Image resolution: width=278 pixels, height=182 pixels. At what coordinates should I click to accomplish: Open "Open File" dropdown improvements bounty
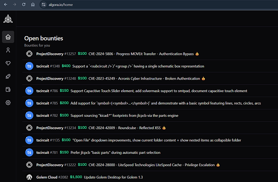click(157, 140)
